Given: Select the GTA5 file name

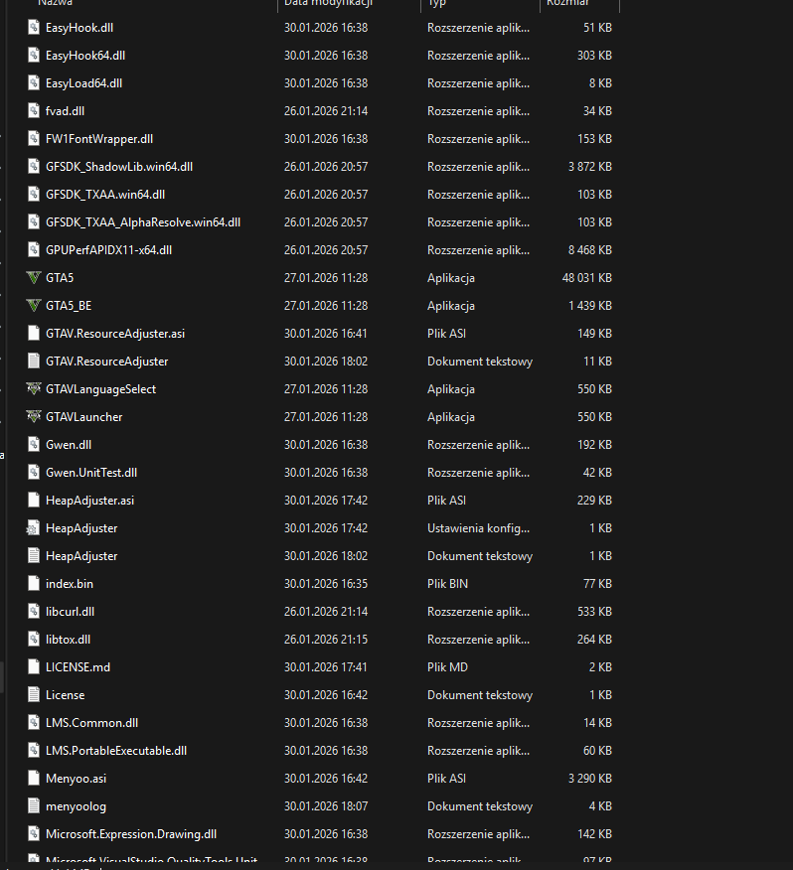Looking at the screenshot, I should (x=60, y=277).
